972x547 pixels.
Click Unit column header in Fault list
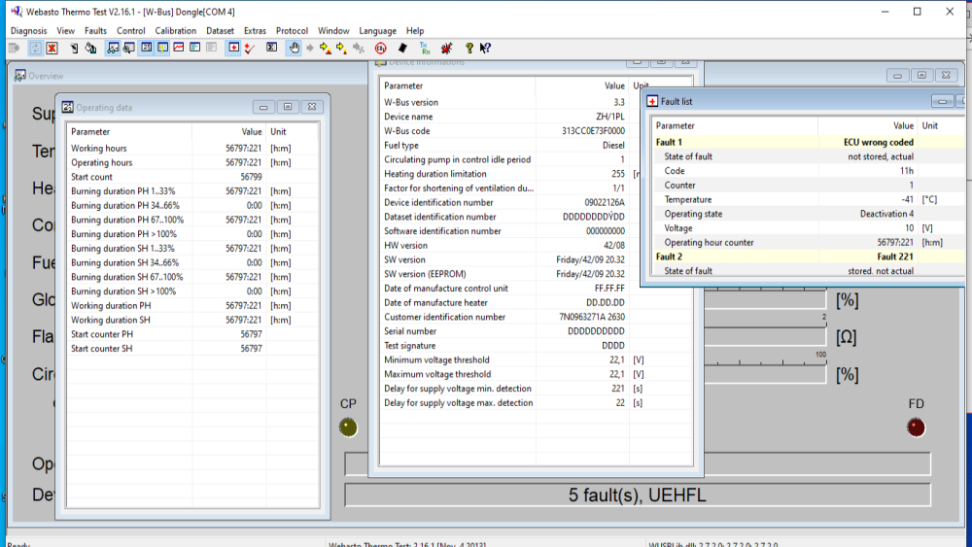tap(941, 125)
